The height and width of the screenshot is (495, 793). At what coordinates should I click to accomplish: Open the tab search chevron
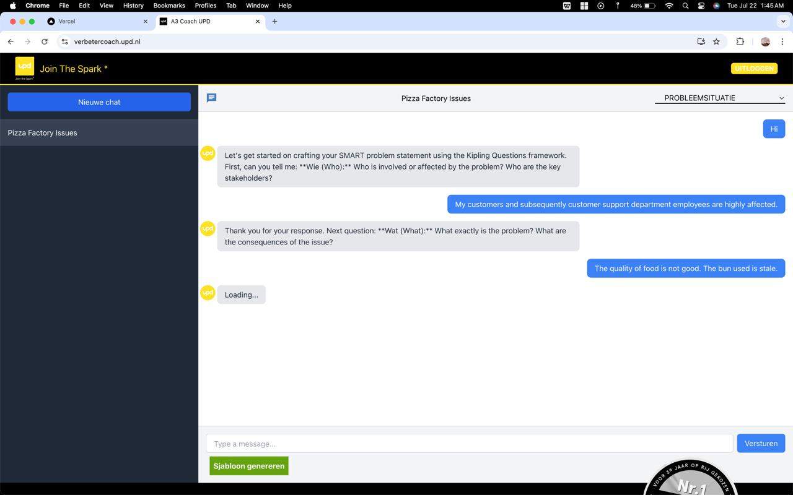(783, 21)
